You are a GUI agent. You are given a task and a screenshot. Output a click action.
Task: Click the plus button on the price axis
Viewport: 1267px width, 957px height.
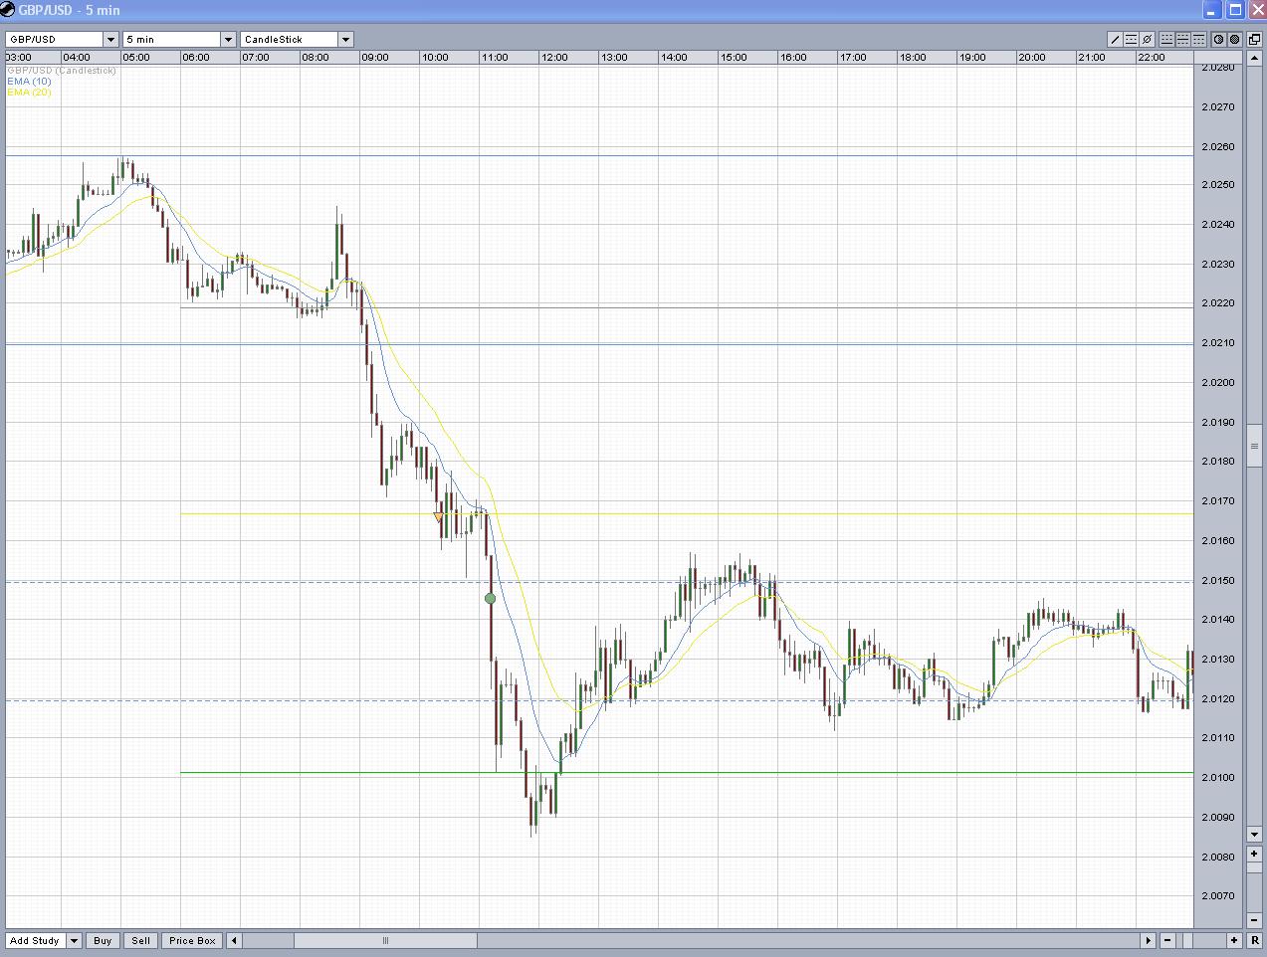pos(1254,854)
